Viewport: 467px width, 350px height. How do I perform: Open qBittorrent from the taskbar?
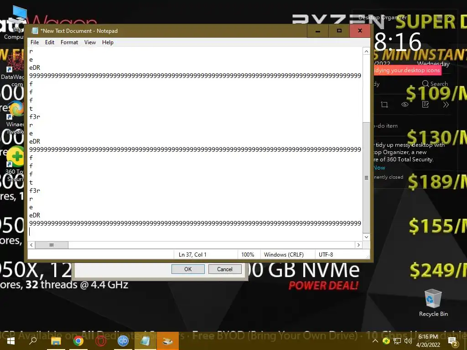tap(123, 341)
